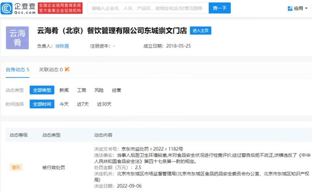Select the 全部时间 time filter
Image resolution: width=312 pixels, height=193 pixels.
tap(42, 104)
